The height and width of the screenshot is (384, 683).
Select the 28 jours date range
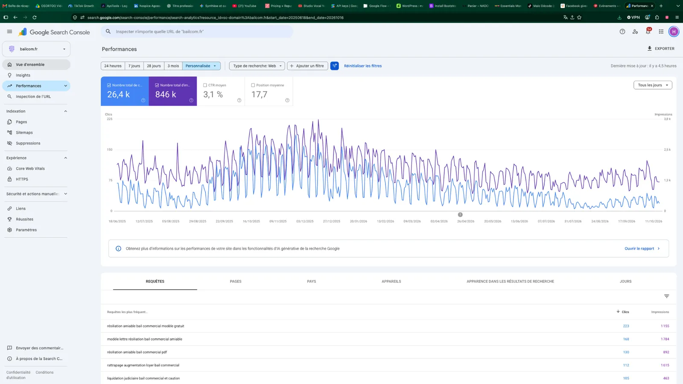(154, 66)
